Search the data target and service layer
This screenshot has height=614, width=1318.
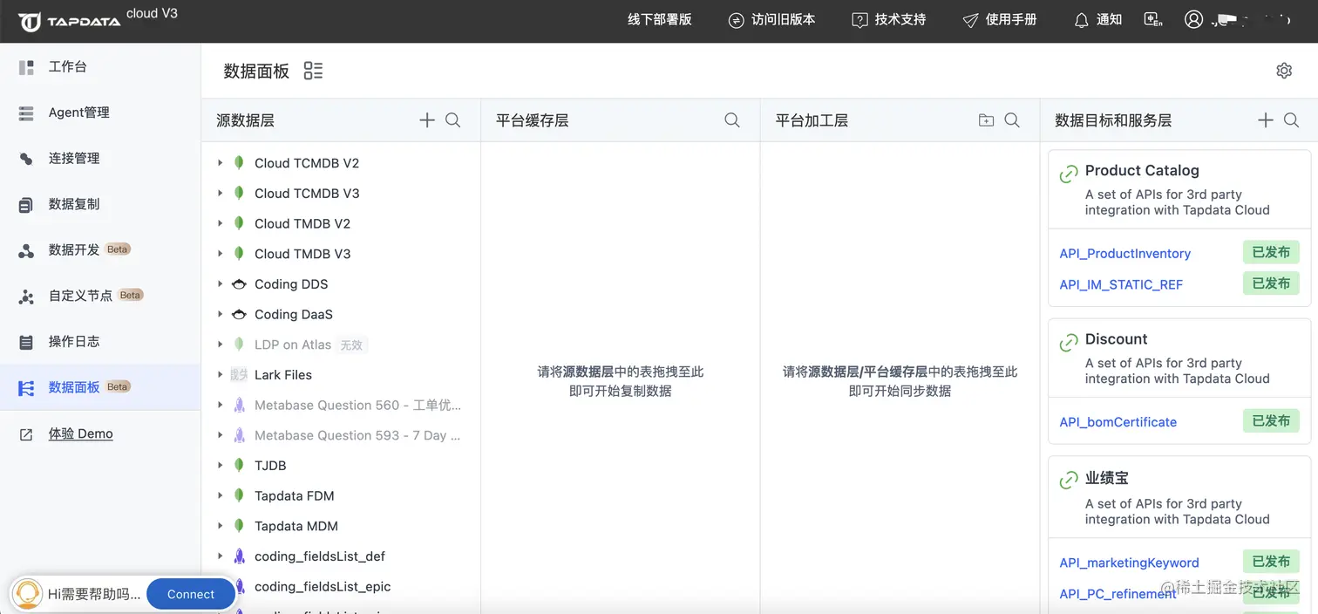[x=1292, y=120]
